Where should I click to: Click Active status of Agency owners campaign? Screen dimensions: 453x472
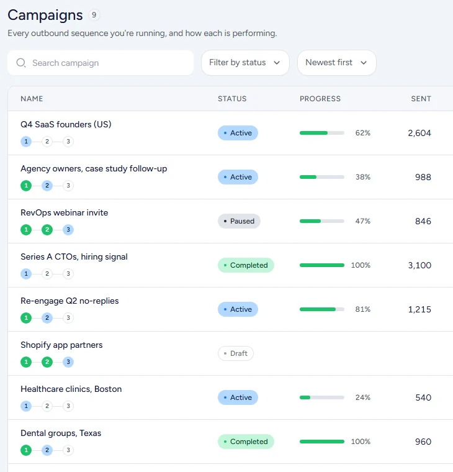pos(238,177)
